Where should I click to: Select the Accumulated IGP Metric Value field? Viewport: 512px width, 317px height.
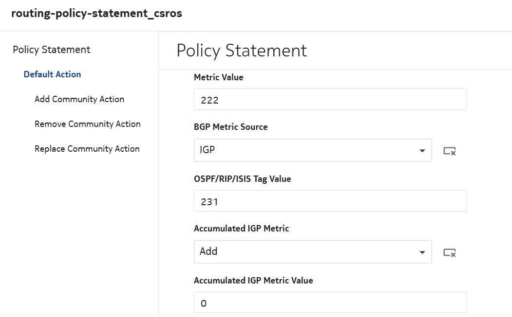(330, 303)
